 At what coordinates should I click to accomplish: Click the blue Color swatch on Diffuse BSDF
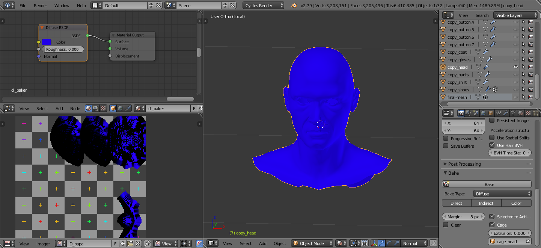coord(47,42)
